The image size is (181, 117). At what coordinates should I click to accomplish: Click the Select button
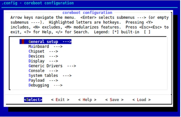(x=33, y=100)
